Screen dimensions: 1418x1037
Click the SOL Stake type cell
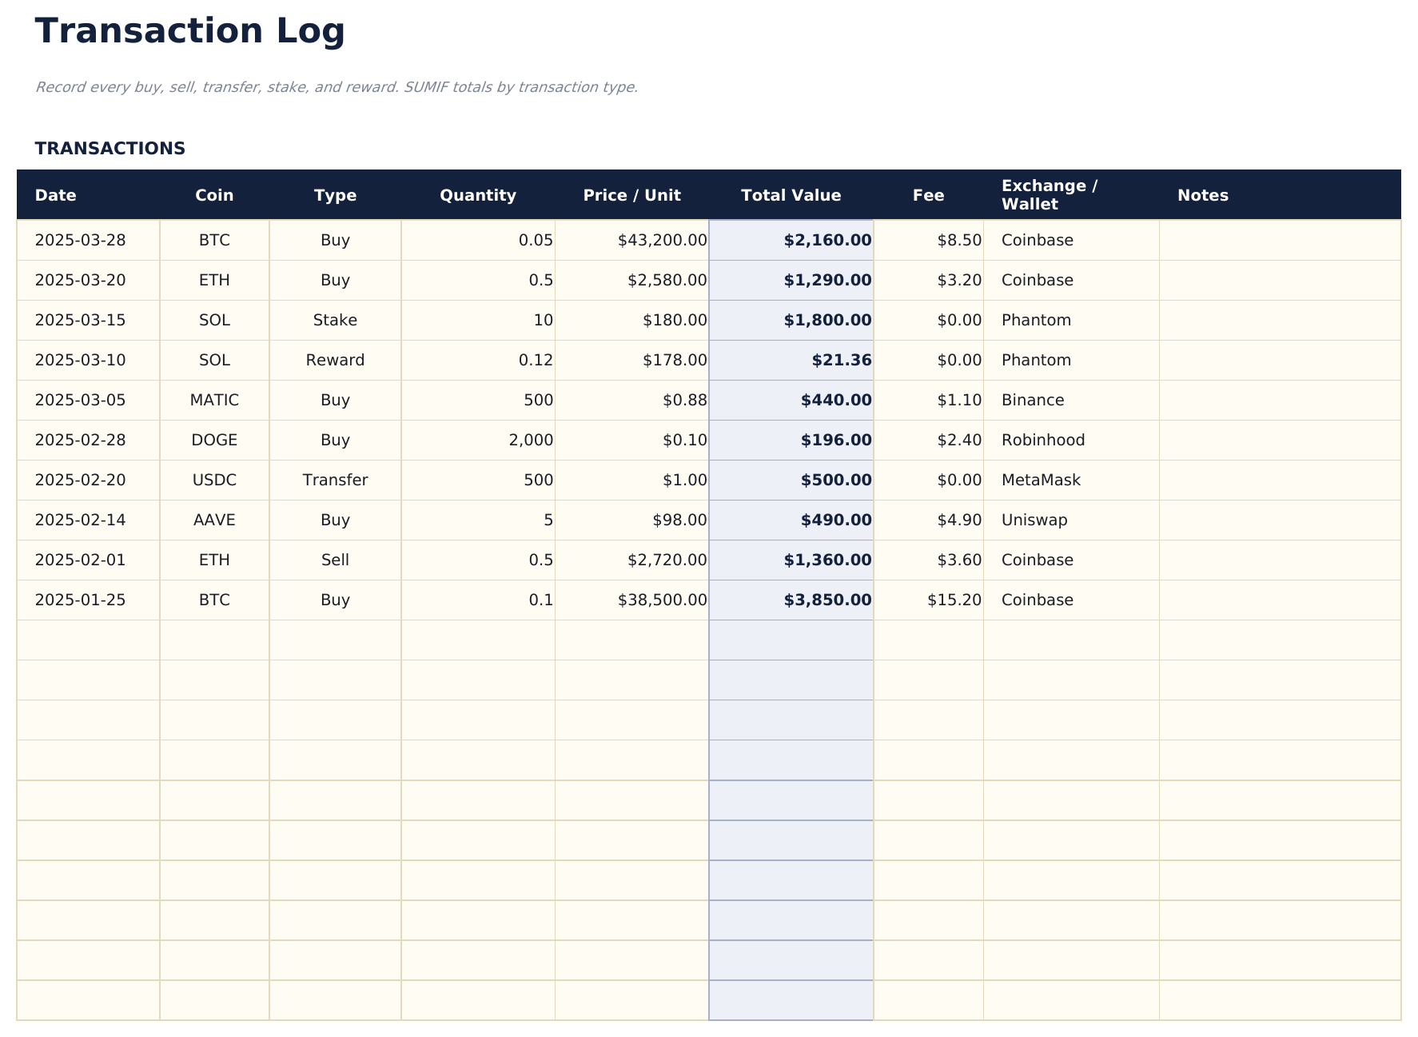335,320
